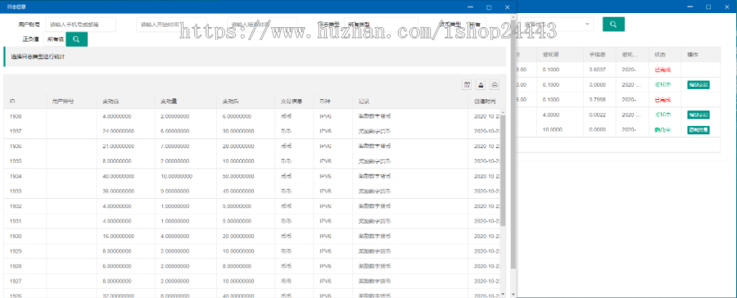Select the row with ID 1932
The height and width of the screenshot is (298, 737).
(x=251, y=206)
